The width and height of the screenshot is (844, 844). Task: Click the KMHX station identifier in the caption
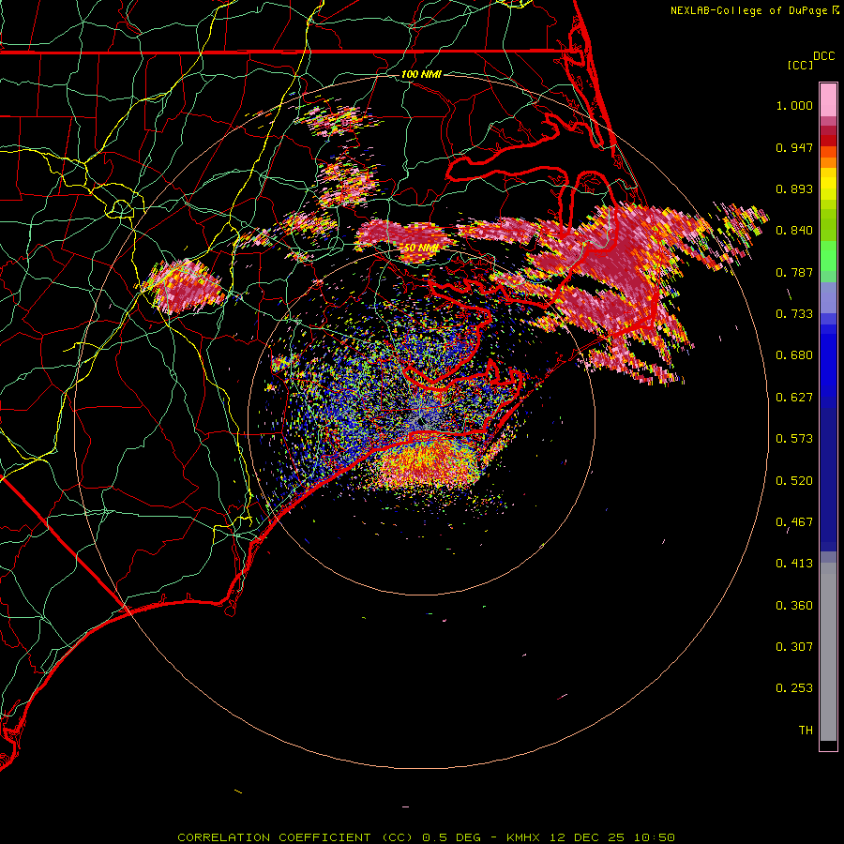pyautogui.click(x=523, y=837)
